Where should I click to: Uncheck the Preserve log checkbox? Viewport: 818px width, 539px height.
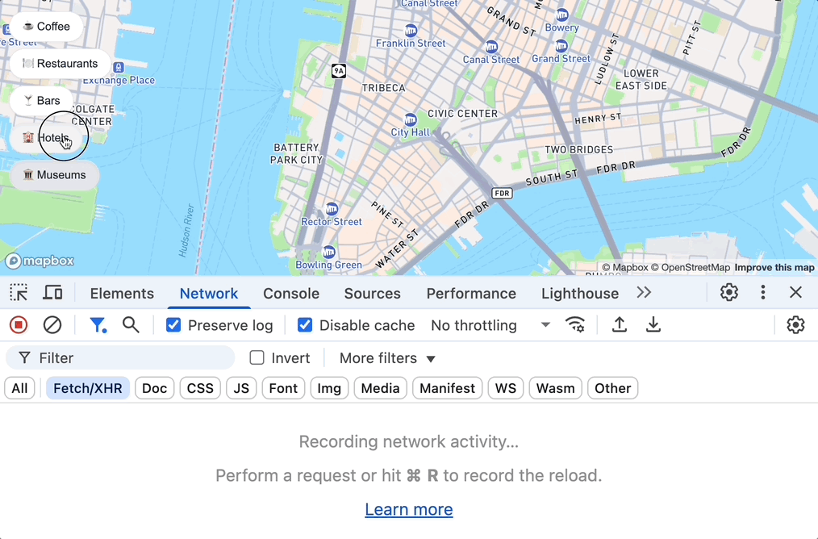[x=173, y=325]
